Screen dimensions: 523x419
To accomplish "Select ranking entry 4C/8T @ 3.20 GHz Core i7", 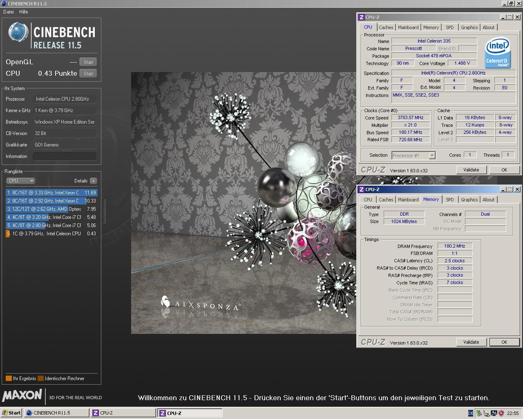I will tap(51, 217).
